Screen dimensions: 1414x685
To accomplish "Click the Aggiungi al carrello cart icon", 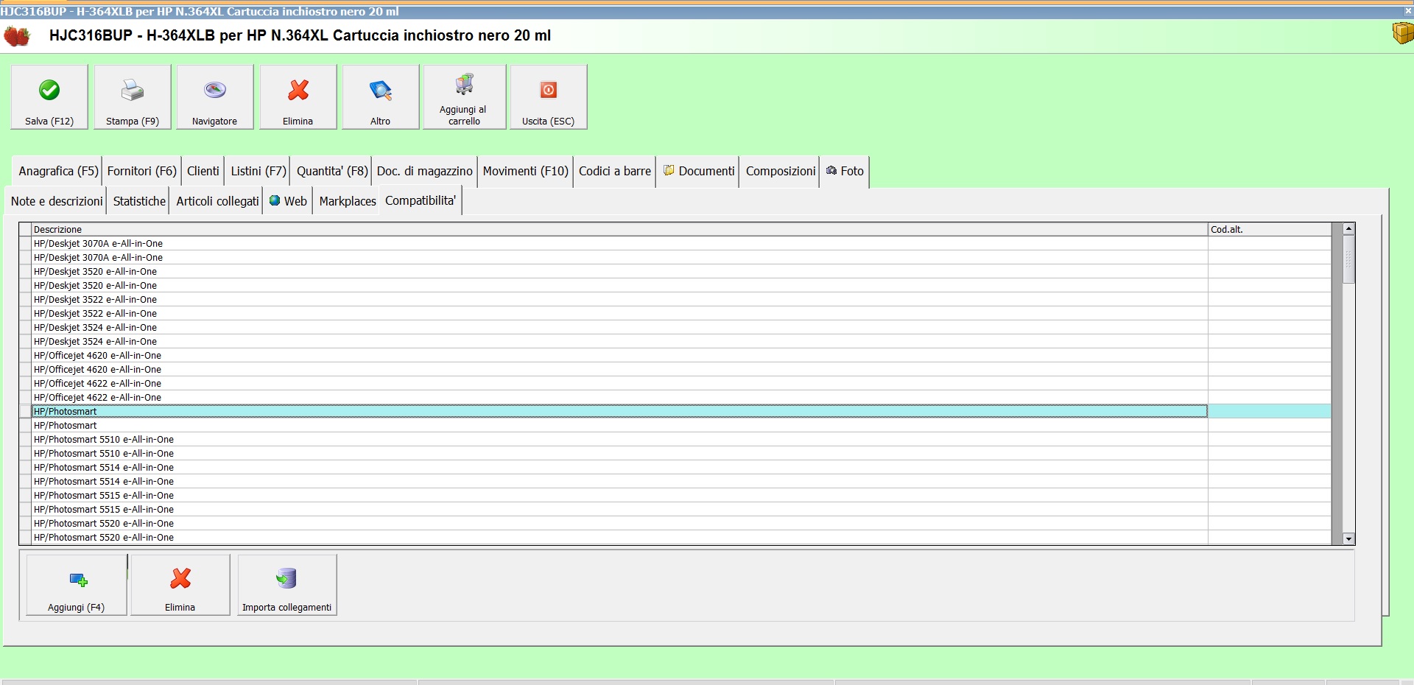I will 465,84.
